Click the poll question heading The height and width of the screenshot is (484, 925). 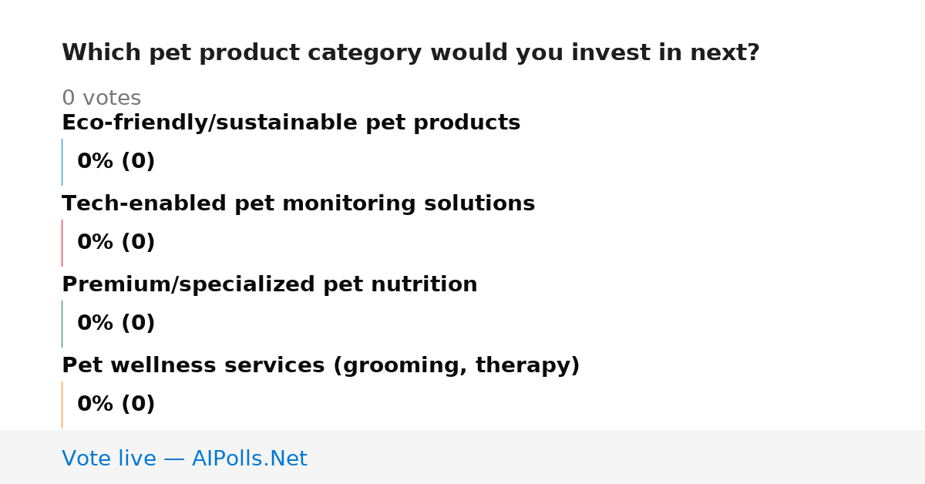click(411, 53)
